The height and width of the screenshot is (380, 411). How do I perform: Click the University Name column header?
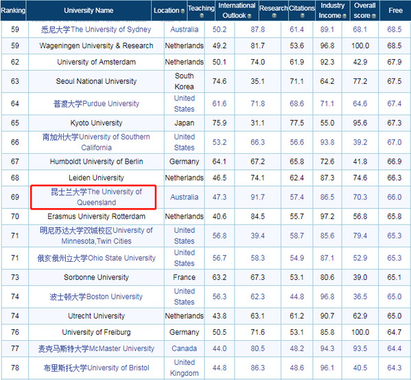pos(89,10)
